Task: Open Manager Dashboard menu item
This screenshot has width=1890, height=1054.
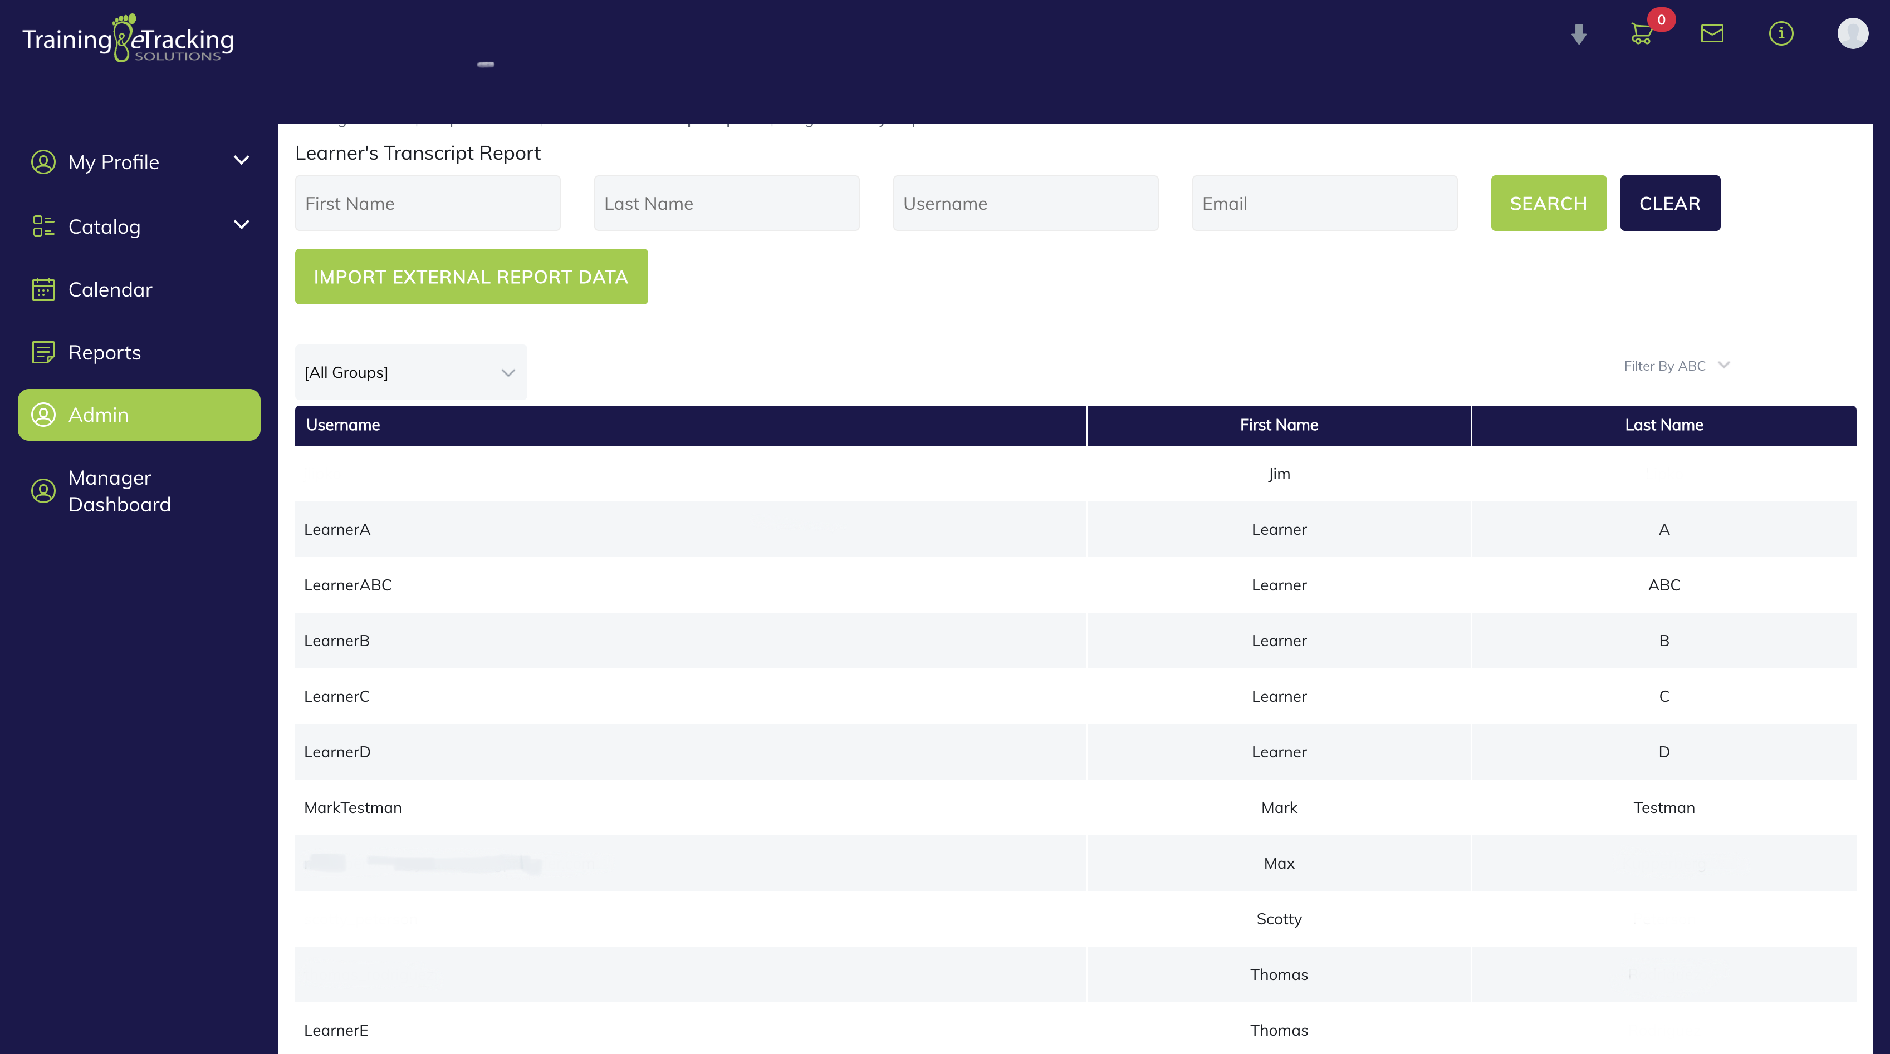Action: pyautogui.click(x=119, y=491)
